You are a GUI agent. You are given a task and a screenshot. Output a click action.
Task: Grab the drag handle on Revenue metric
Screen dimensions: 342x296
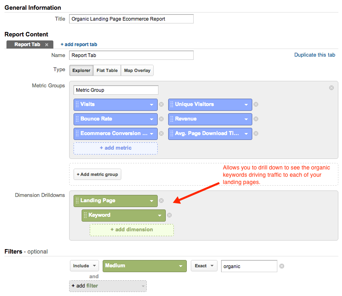172,119
